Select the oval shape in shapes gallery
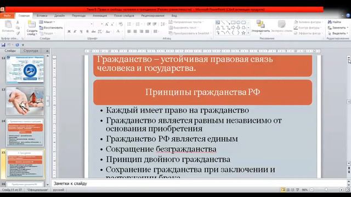The width and height of the screenshot is (351, 197). (x=238, y=22)
